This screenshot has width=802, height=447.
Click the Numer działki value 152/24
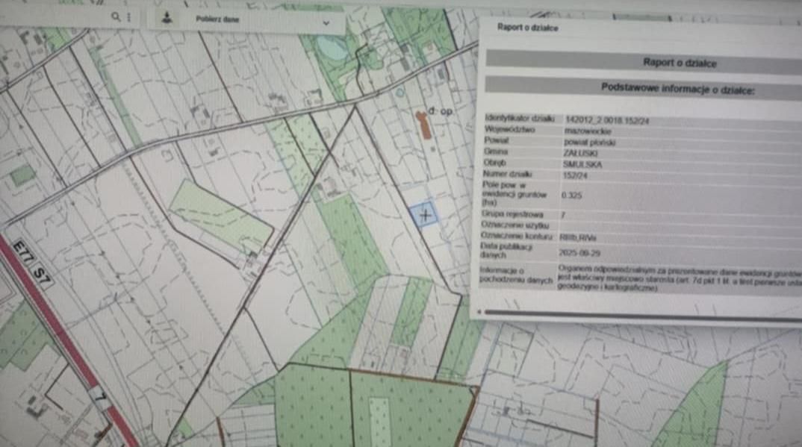576,175
